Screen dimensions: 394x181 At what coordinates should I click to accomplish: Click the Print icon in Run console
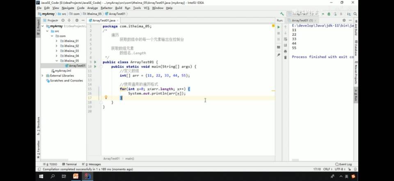pyautogui.click(x=285, y=51)
